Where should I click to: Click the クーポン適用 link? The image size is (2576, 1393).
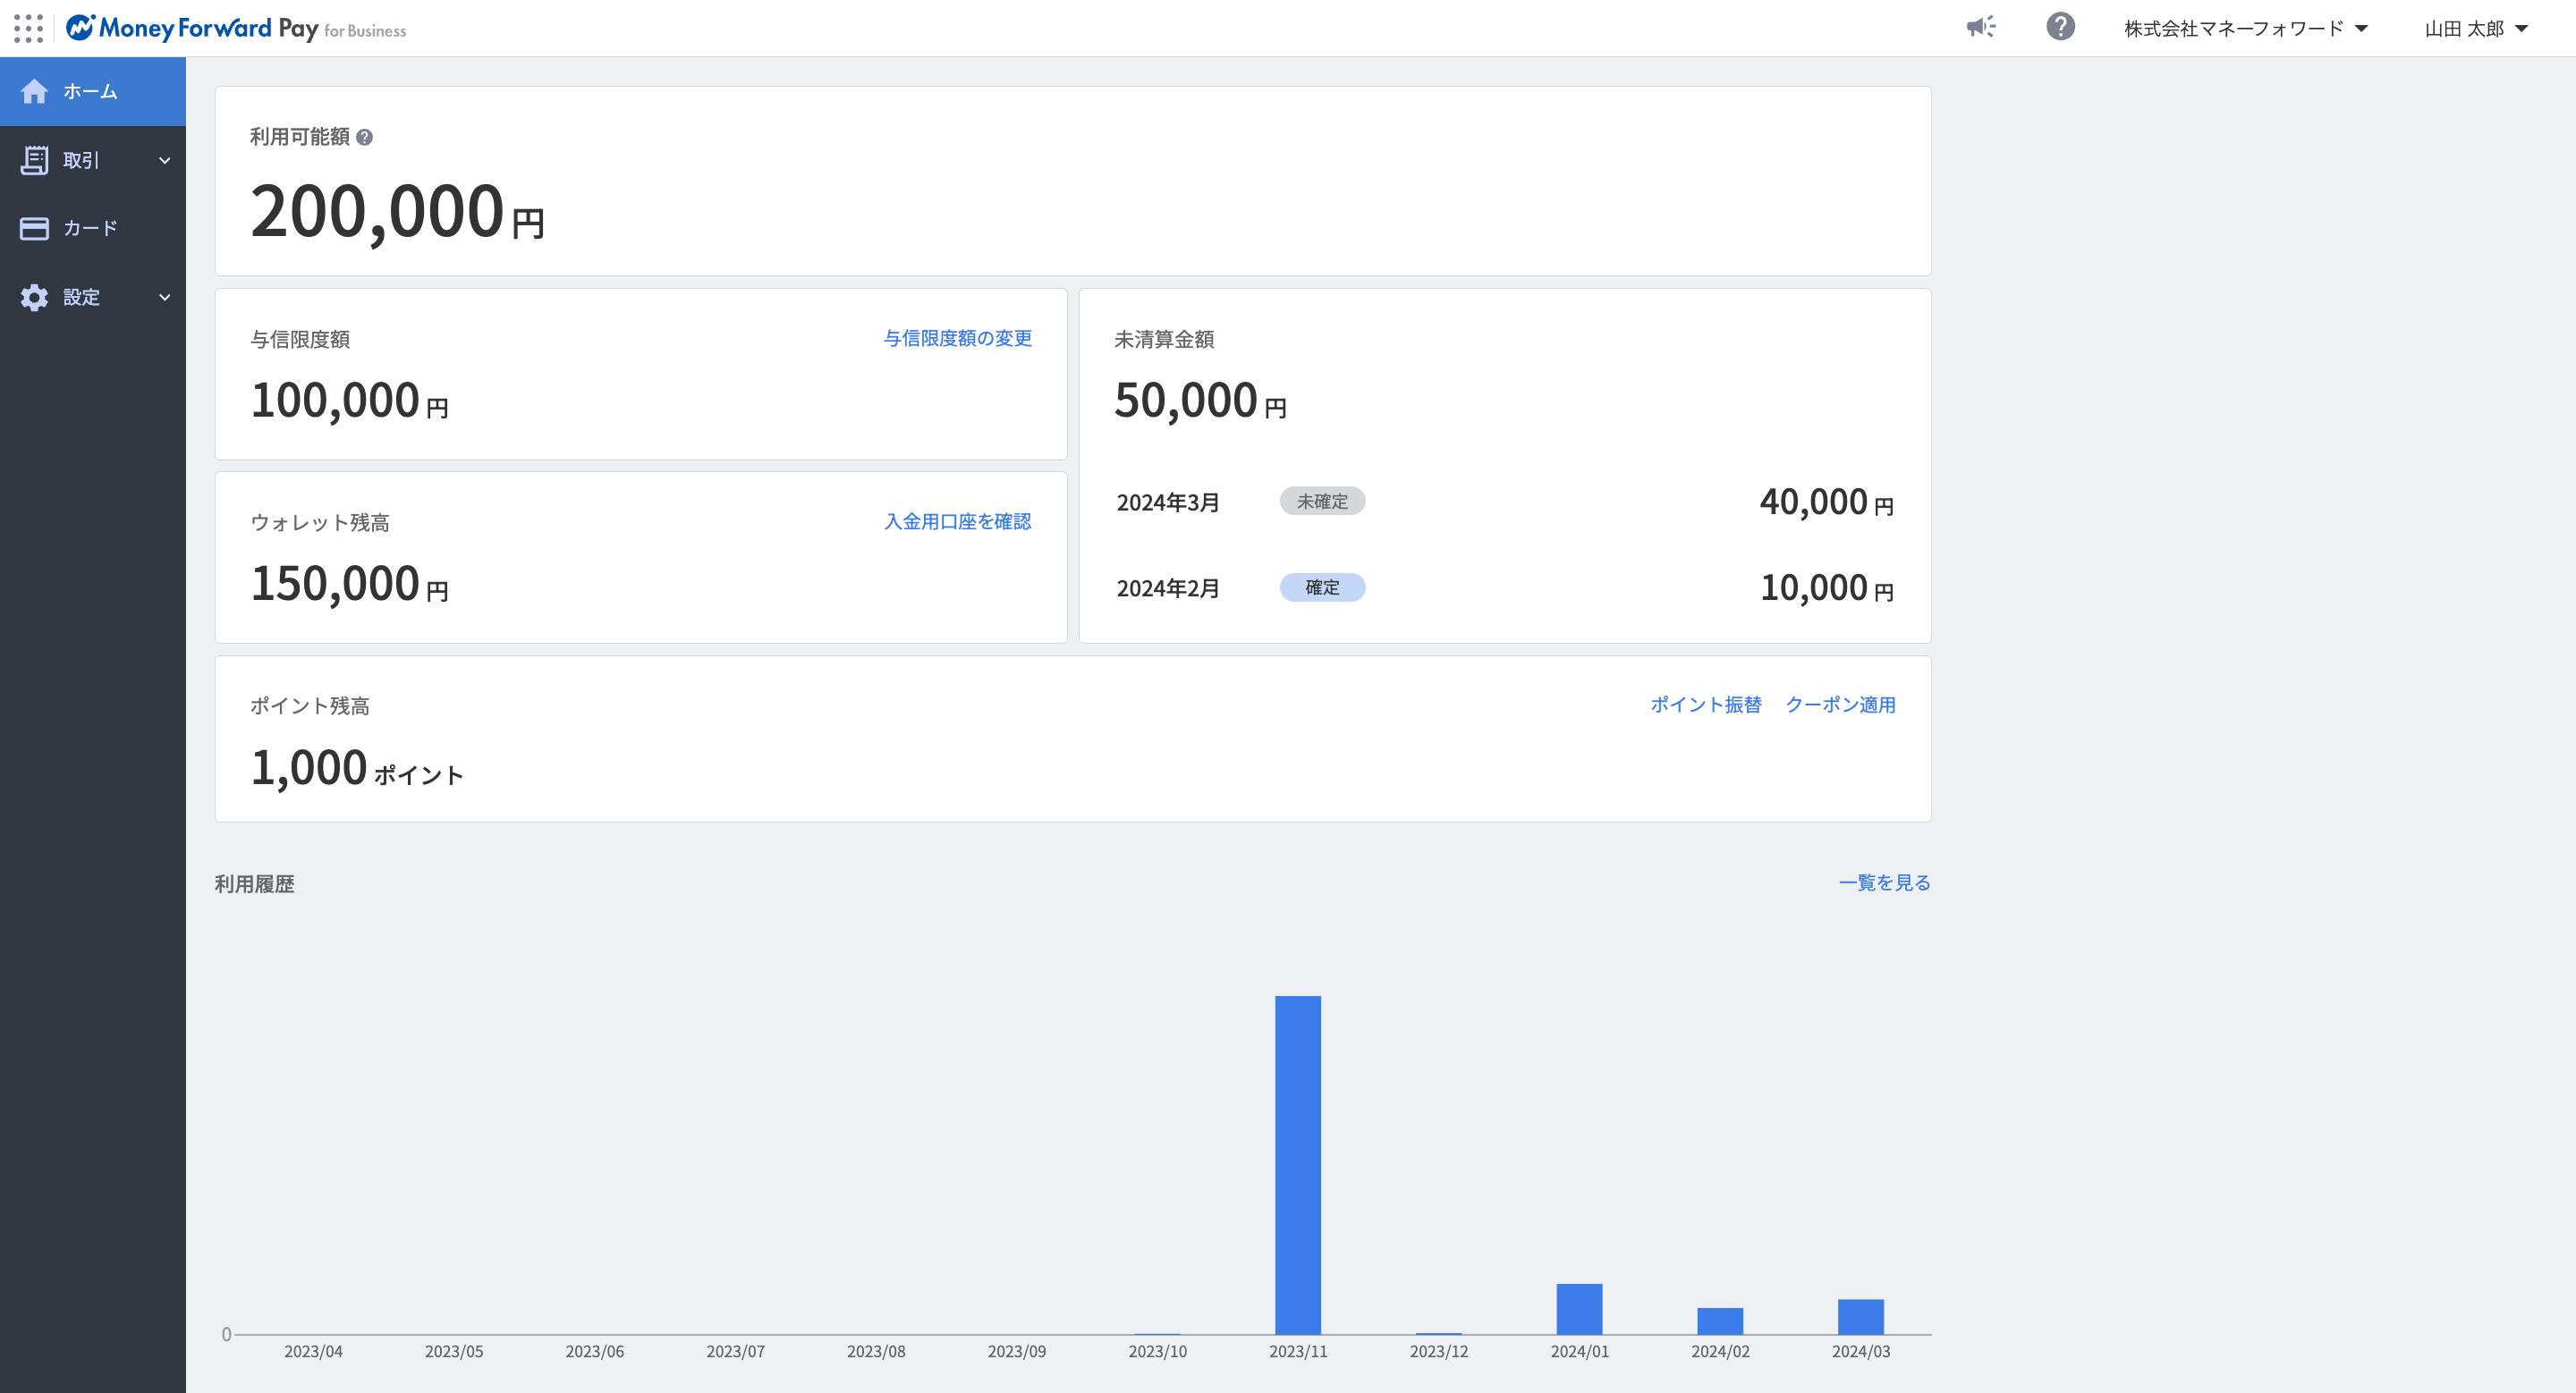(x=1840, y=705)
